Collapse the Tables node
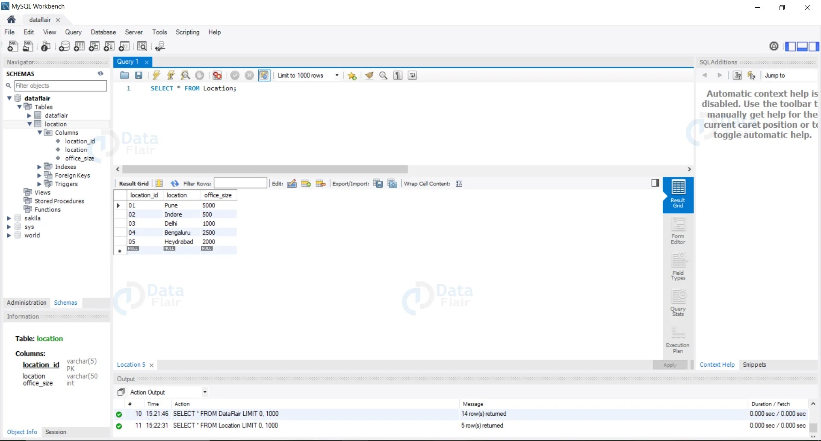Image resolution: width=821 pixels, height=441 pixels. (x=19, y=107)
